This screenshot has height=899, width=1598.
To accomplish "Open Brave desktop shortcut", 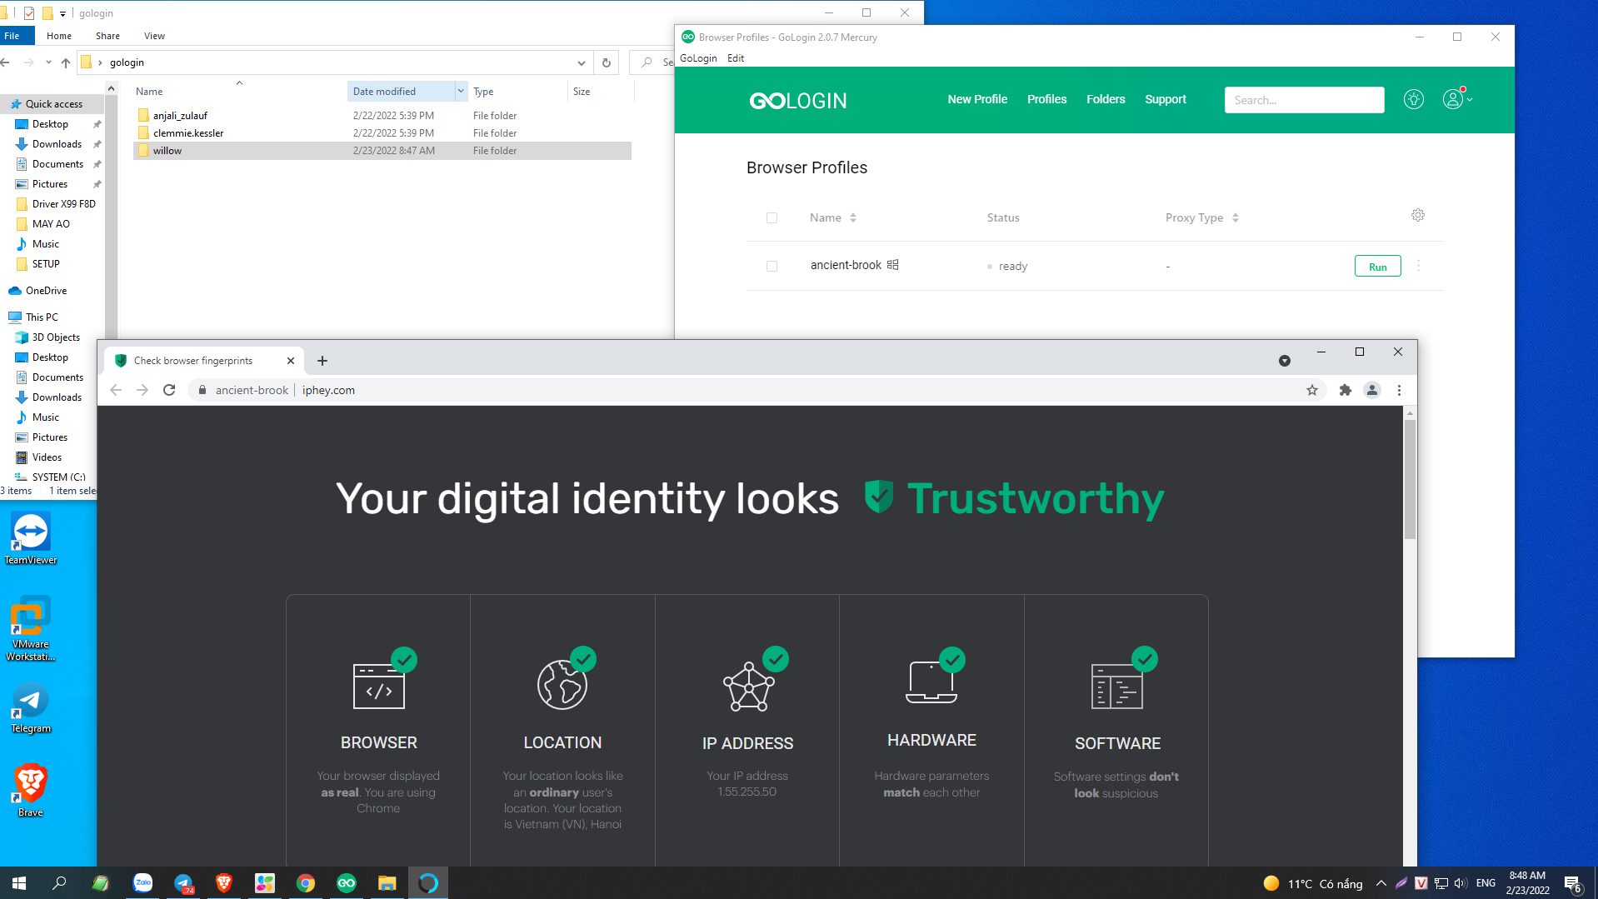I will pyautogui.click(x=31, y=790).
